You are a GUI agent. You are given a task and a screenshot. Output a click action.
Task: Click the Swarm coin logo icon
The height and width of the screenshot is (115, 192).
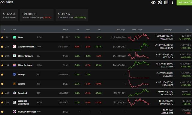[14, 84]
